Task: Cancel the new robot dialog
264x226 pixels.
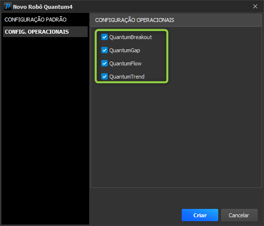Action: pyautogui.click(x=239, y=215)
